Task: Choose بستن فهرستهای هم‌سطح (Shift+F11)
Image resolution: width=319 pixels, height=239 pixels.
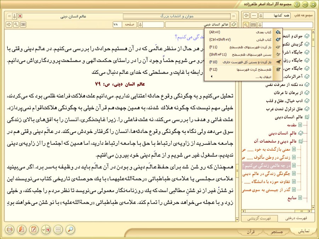Action: (x=243, y=54)
